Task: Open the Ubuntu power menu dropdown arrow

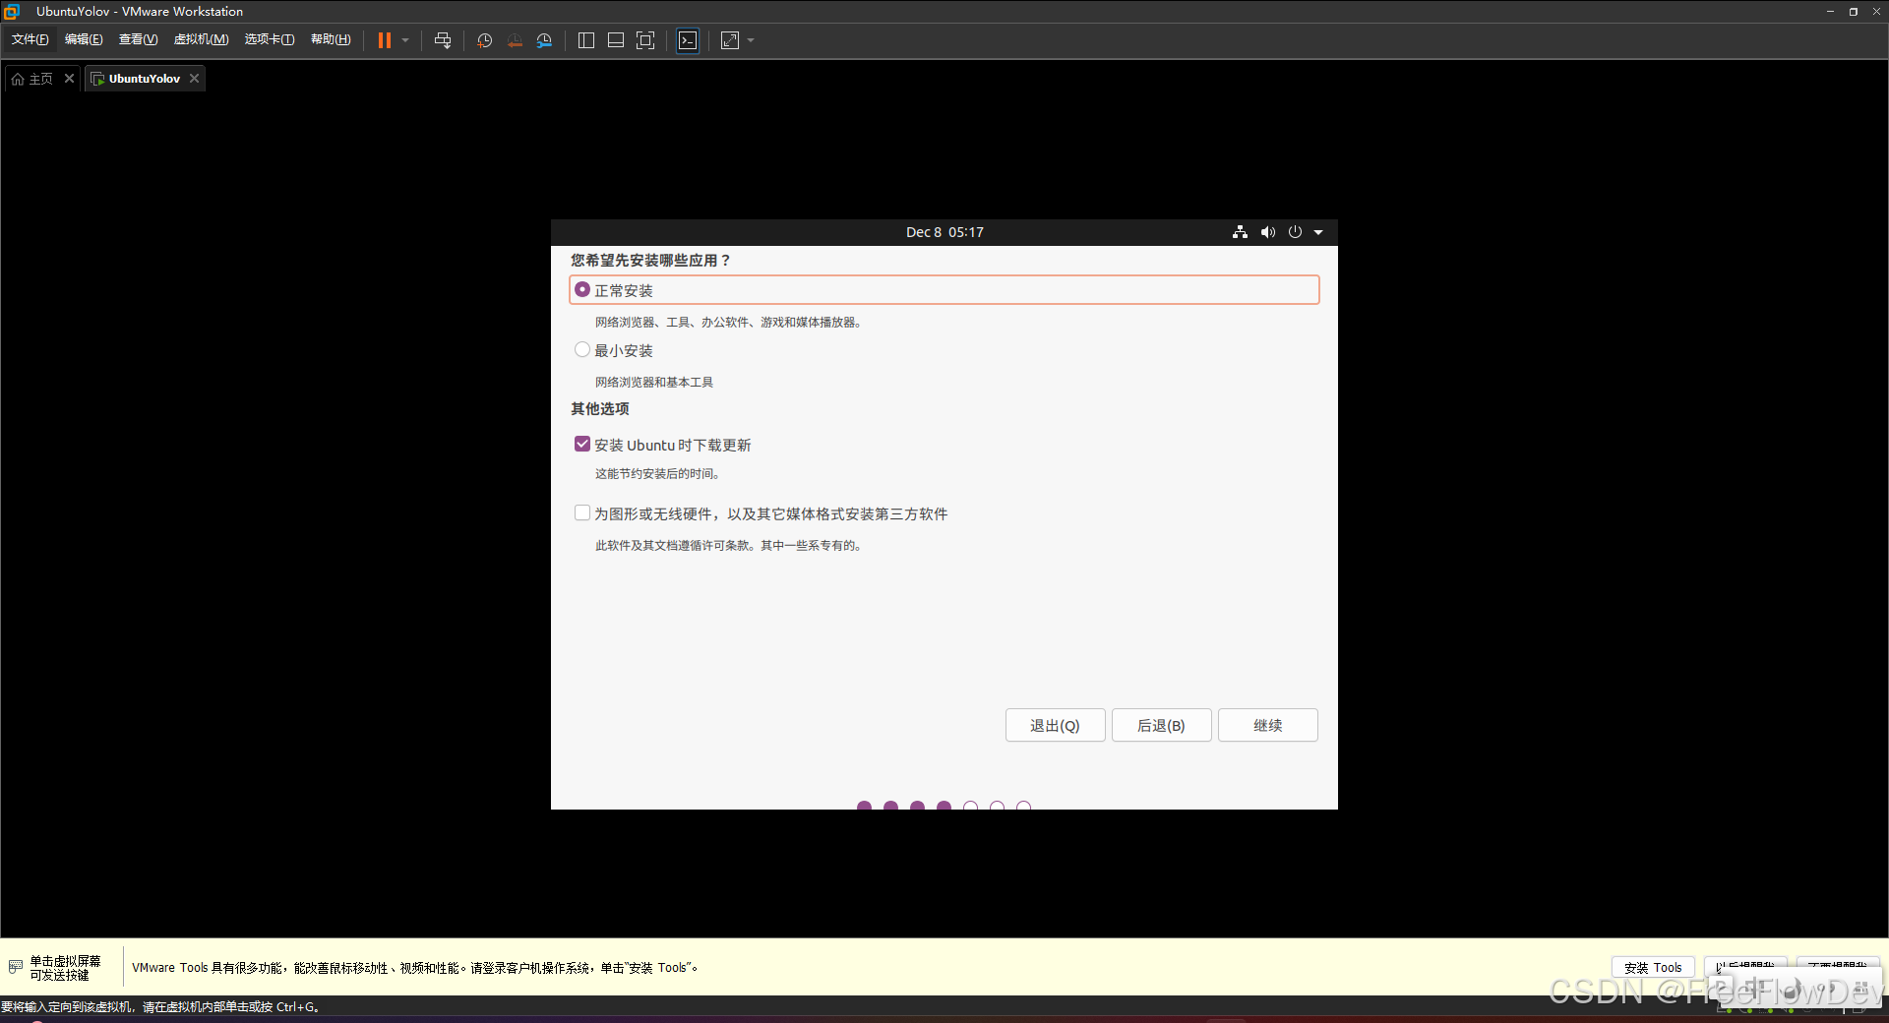Action: click(x=1318, y=232)
